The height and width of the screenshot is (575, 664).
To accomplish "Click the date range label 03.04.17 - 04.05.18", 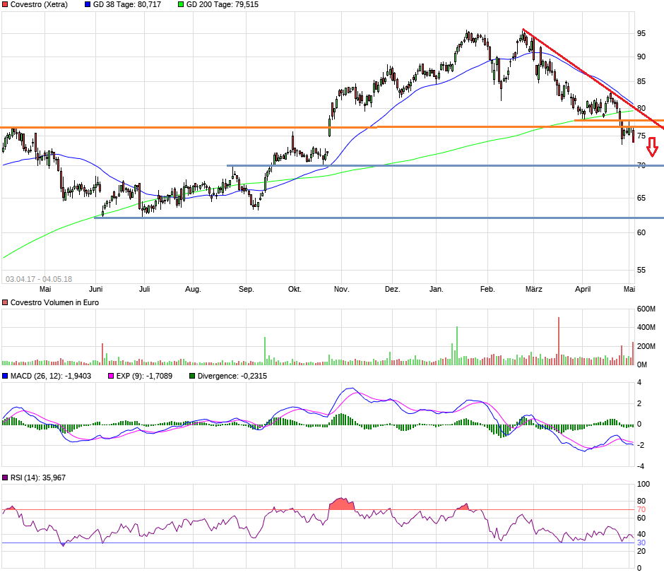I will point(39,279).
